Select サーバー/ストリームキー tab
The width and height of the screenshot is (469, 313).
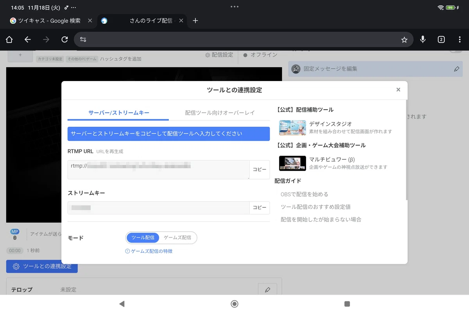tap(118, 113)
